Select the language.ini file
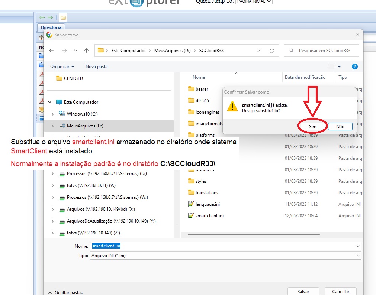This screenshot has width=376, height=295. pyautogui.click(x=207, y=204)
